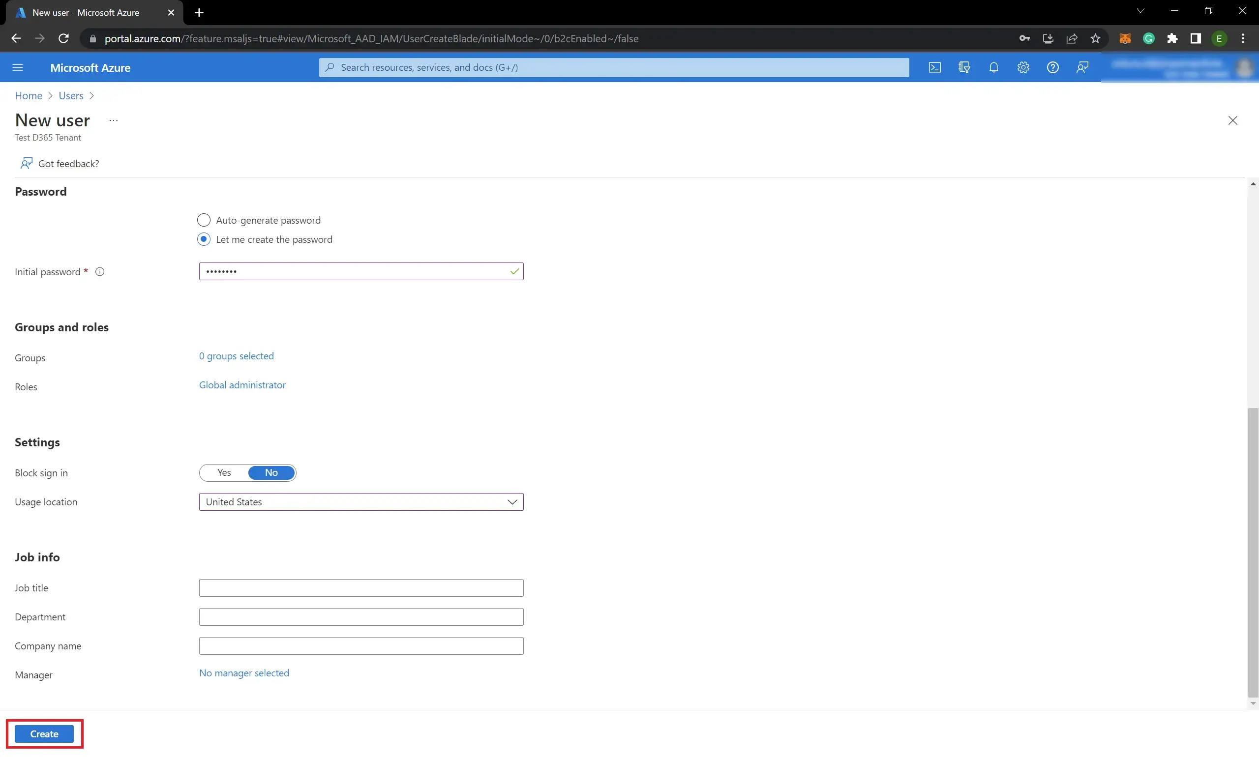This screenshot has width=1259, height=757.
Task: Click the Create button
Action: coord(44,733)
